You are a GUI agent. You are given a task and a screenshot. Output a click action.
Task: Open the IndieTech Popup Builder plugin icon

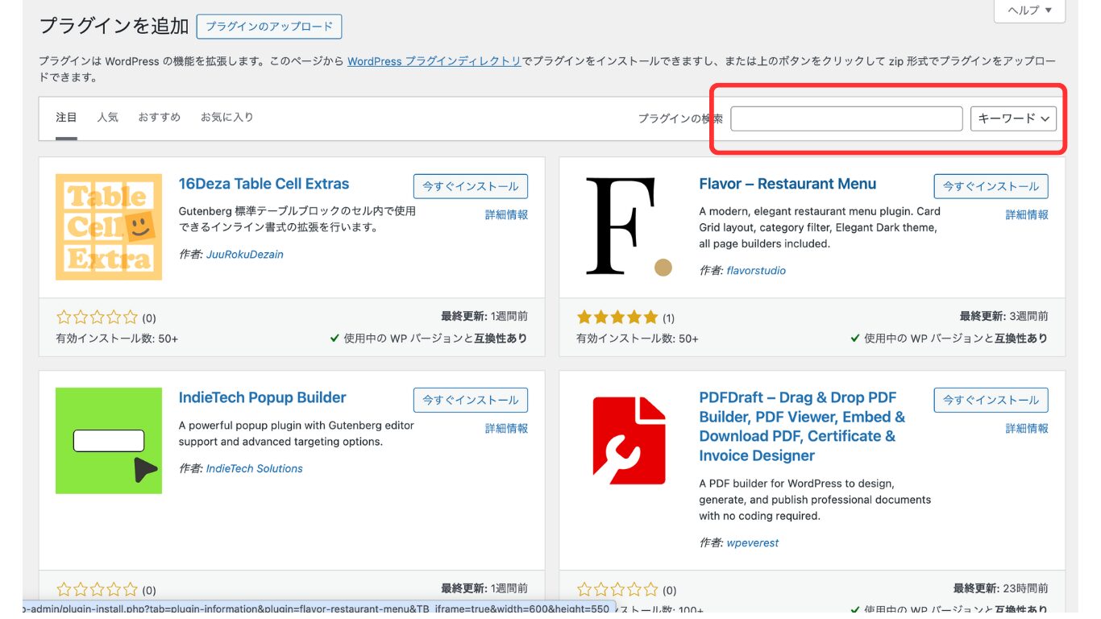[109, 441]
